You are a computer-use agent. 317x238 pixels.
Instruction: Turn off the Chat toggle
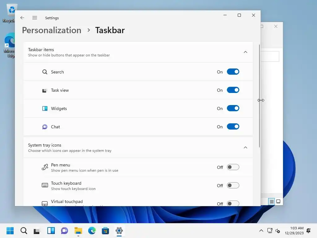click(233, 127)
